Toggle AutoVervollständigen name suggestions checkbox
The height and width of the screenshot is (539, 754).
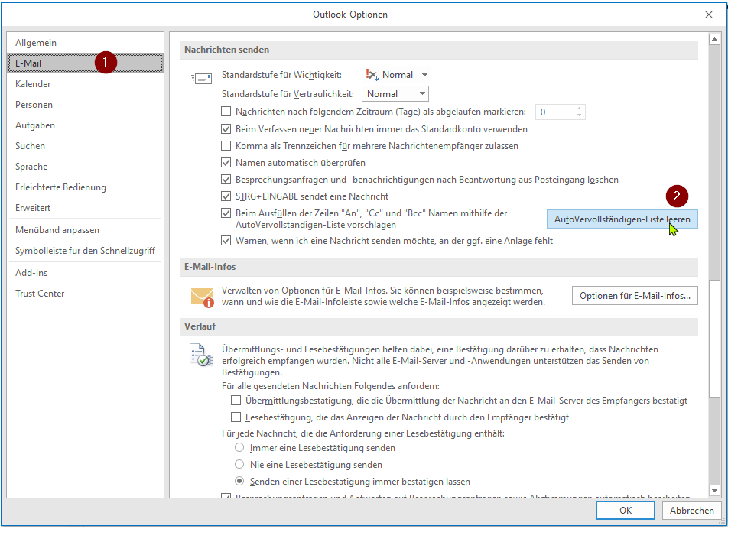(x=226, y=213)
